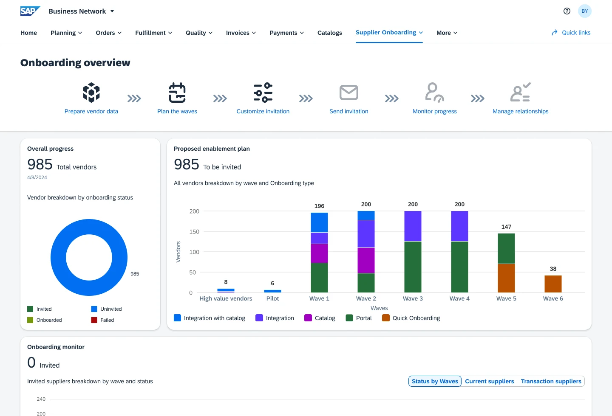Click the Integration with catalog legend swatch

pos(178,318)
